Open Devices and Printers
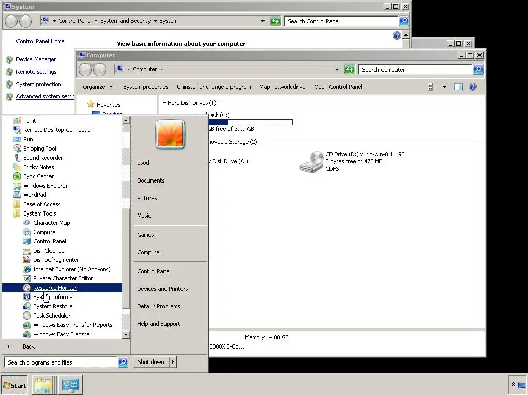 162,289
